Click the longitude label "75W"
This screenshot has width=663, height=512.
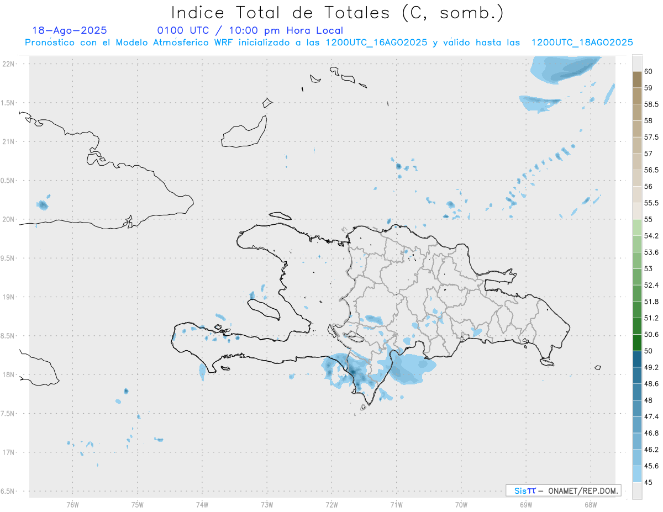click(138, 505)
